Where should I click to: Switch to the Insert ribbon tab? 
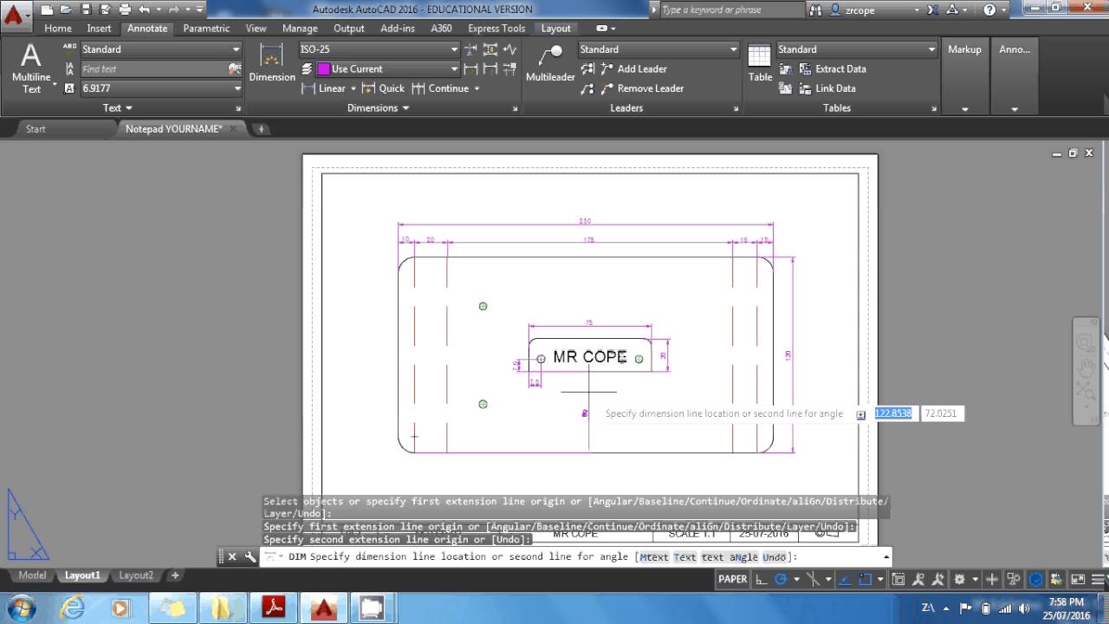99,29
